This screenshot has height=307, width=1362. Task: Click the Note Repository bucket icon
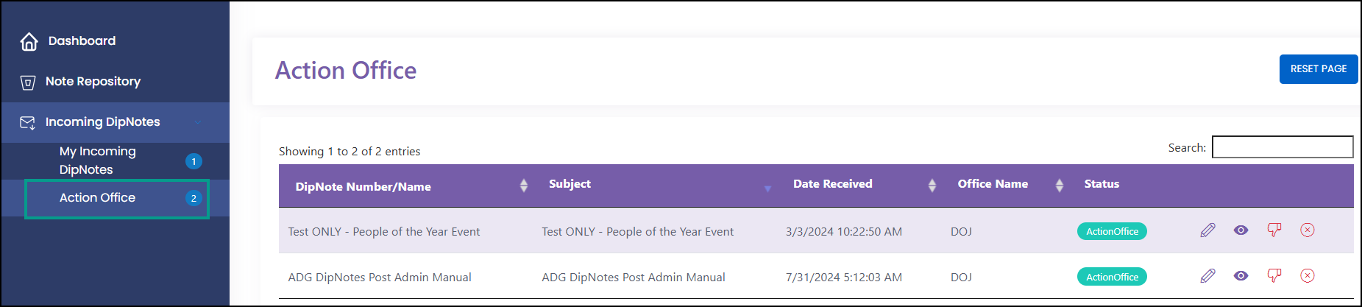click(x=28, y=82)
